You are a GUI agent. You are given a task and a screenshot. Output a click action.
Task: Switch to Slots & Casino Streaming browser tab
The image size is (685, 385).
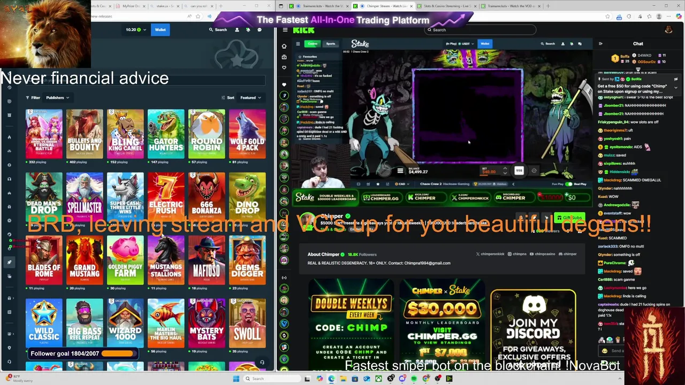[x=447, y=6]
